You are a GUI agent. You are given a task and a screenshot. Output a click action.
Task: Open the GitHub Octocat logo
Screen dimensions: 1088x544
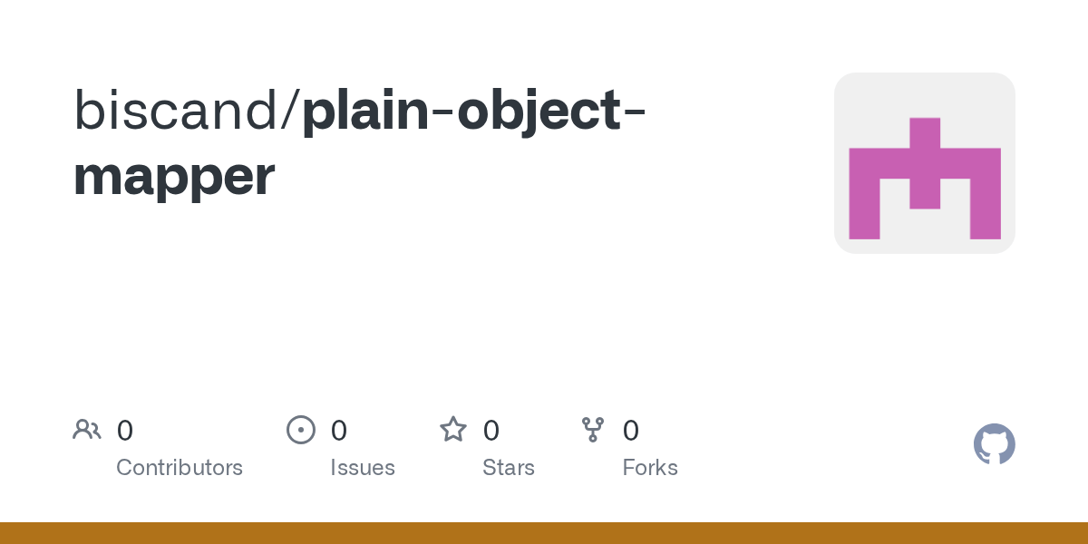(995, 444)
